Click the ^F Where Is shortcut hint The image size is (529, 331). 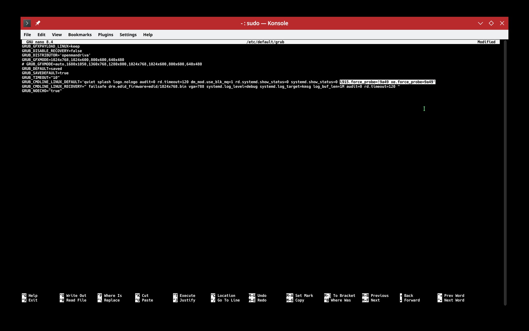click(110, 296)
